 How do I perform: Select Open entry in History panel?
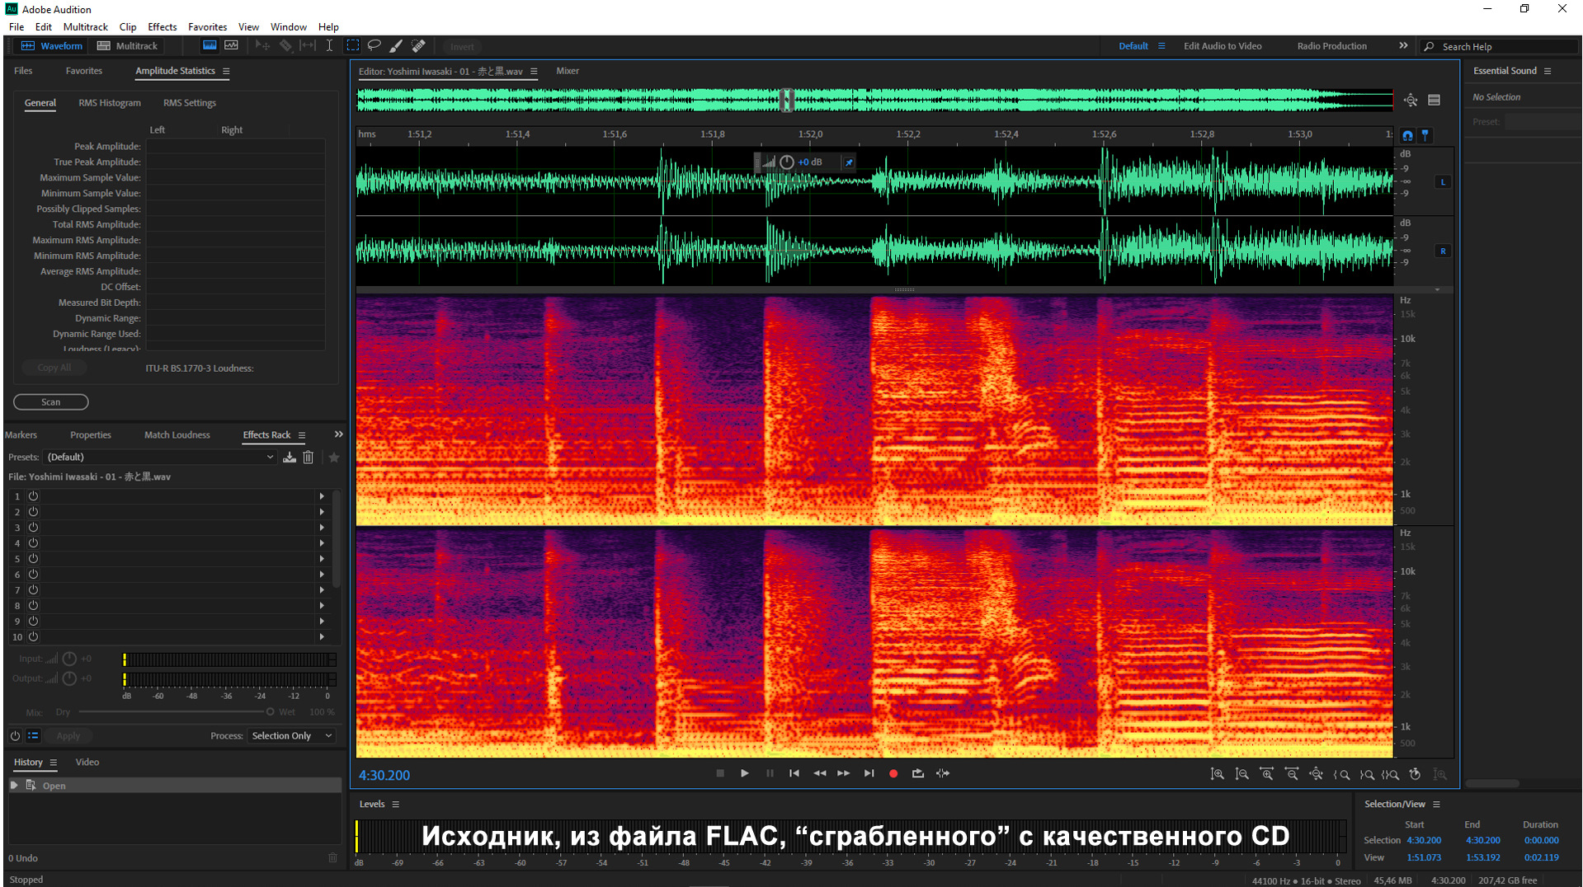tap(175, 786)
